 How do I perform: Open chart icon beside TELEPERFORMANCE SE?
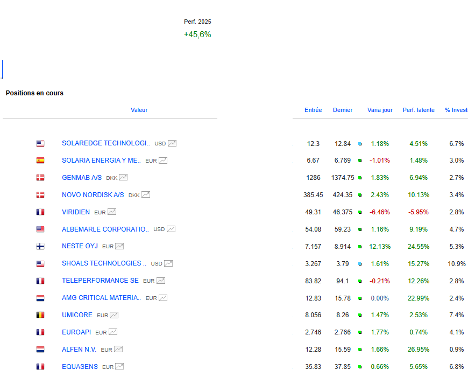(161, 281)
